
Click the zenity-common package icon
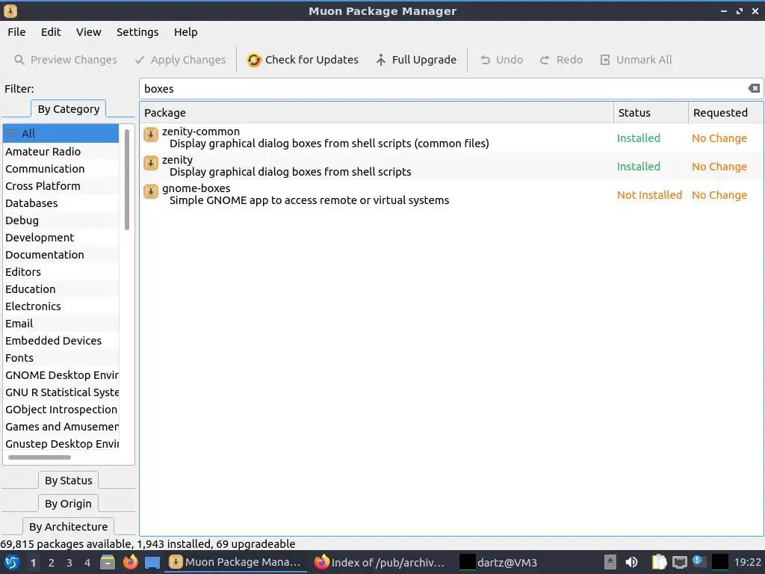[x=151, y=135]
